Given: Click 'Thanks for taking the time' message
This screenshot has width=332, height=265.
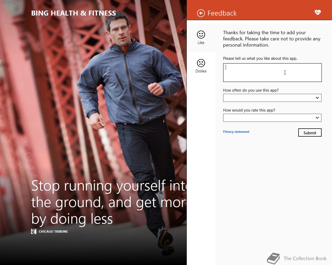Looking at the screenshot, I should pos(272,39).
